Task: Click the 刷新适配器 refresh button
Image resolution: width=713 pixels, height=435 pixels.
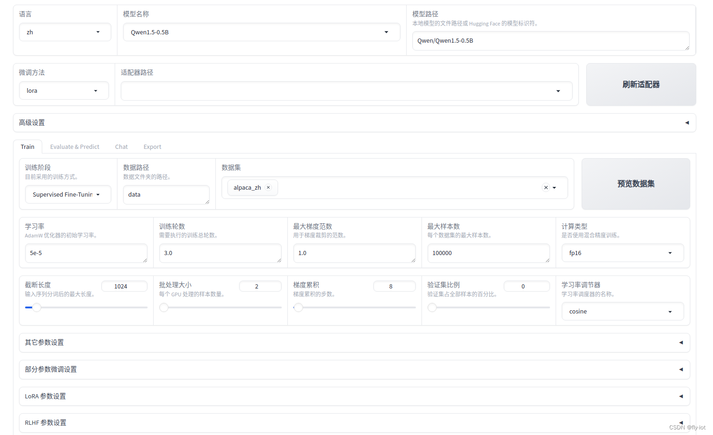Action: tap(641, 84)
